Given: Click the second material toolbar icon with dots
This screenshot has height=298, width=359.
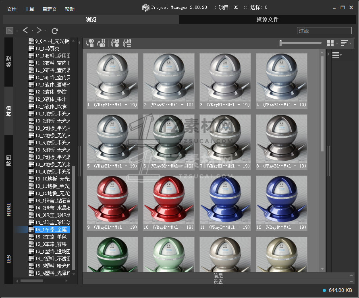Looking at the screenshot, I should pos(102,43).
